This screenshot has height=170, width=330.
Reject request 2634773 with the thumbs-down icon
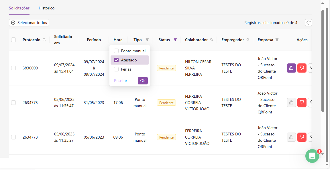click(x=302, y=137)
